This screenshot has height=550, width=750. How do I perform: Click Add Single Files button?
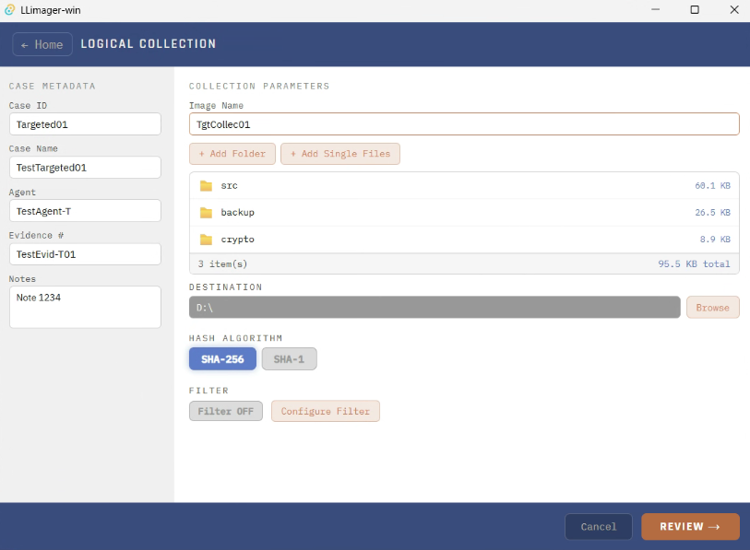[340, 154]
